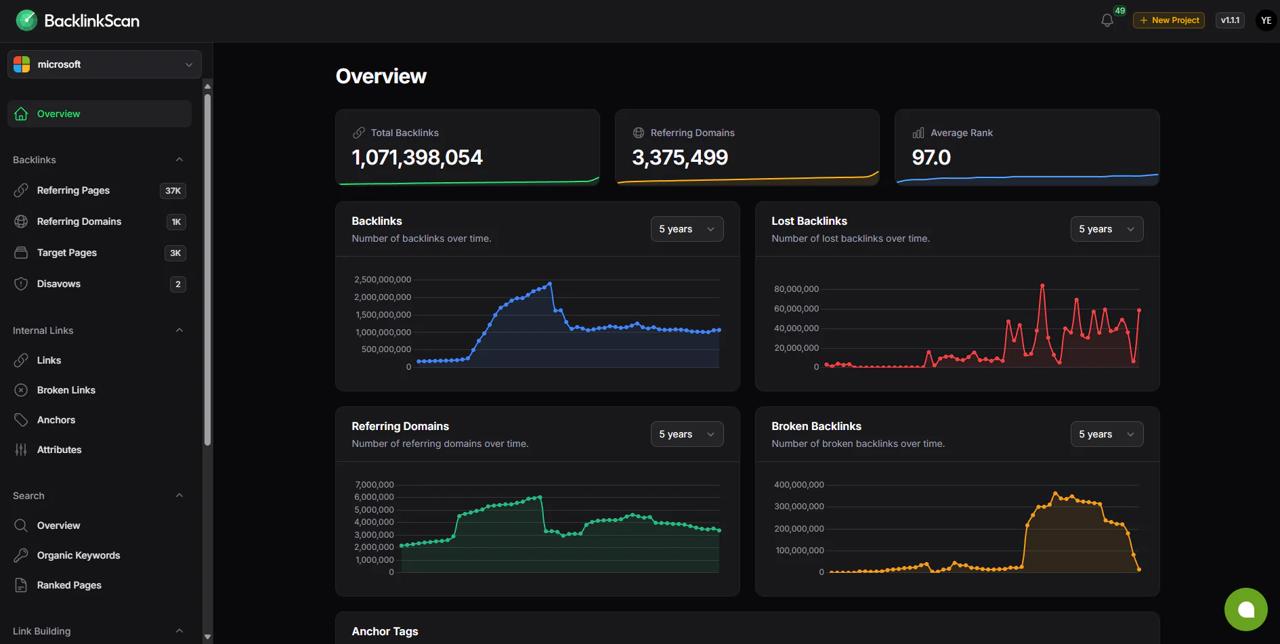Open the Backlinks chart 5 years dropdown

point(687,229)
